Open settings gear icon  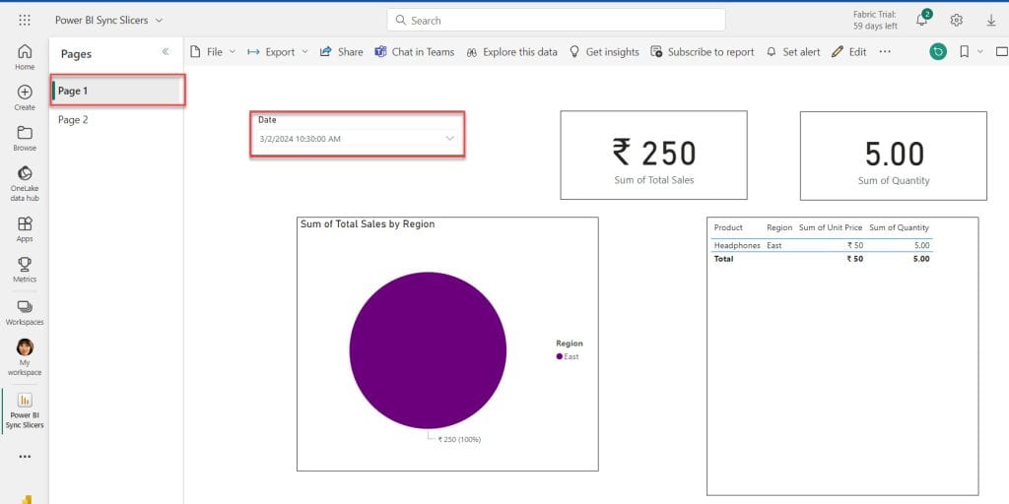(x=956, y=20)
